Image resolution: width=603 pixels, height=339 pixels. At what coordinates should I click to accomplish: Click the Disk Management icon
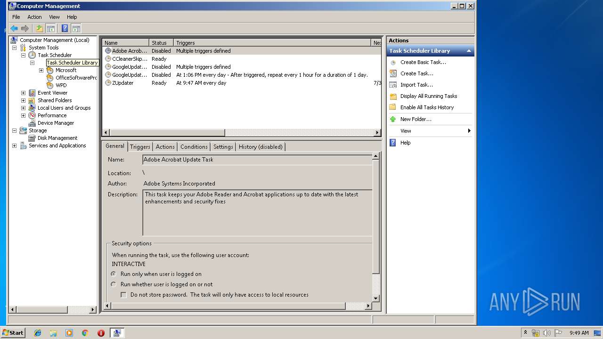(32, 138)
